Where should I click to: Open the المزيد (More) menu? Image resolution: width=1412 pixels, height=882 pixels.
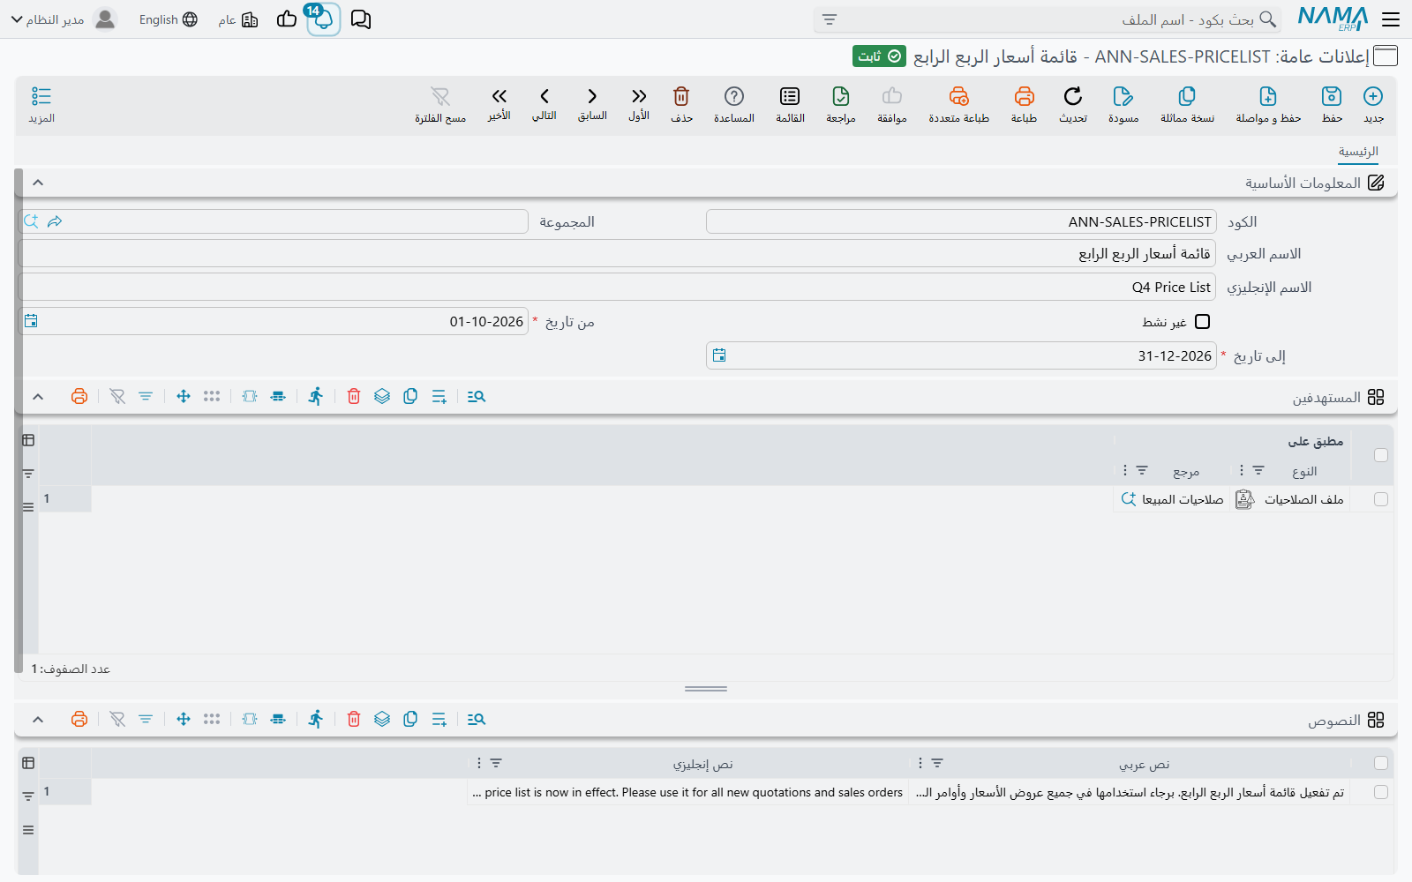(41, 104)
